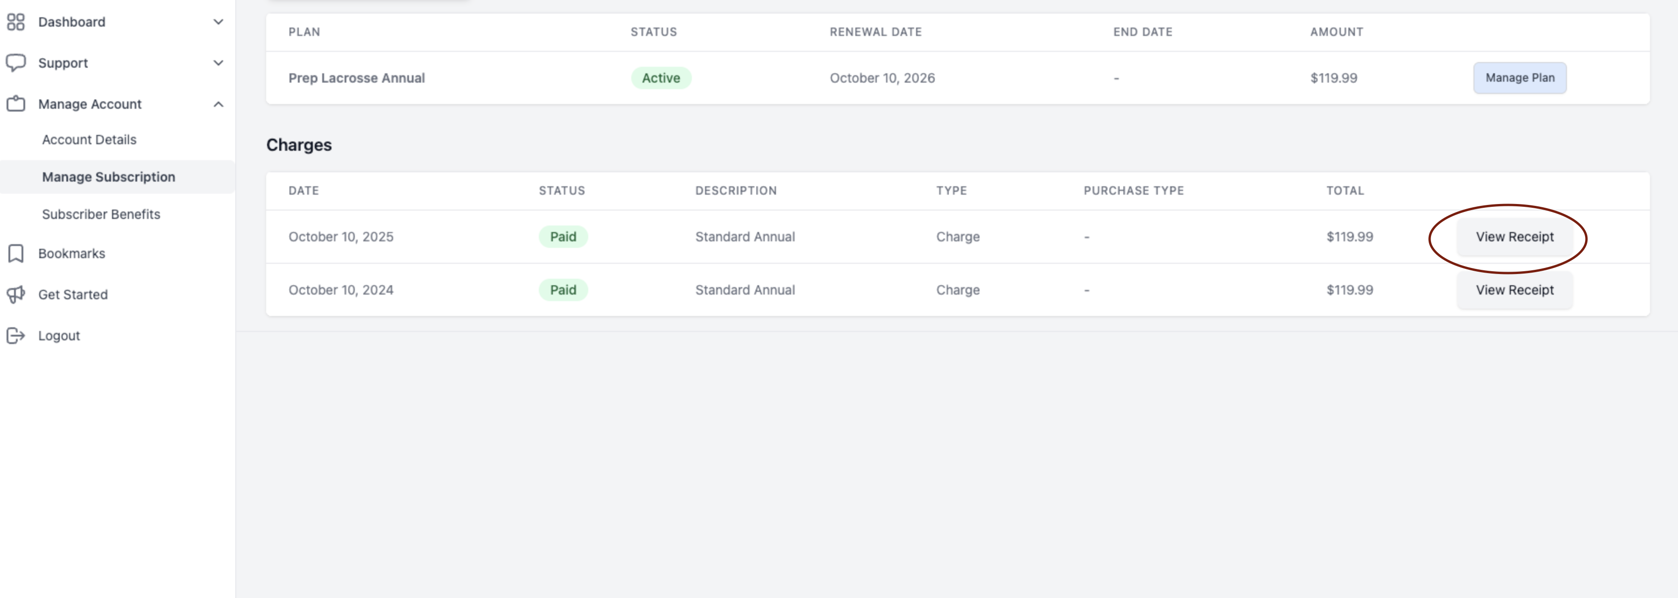The image size is (1678, 598).
Task: Click the Get Started megaphone icon
Action: 15,295
